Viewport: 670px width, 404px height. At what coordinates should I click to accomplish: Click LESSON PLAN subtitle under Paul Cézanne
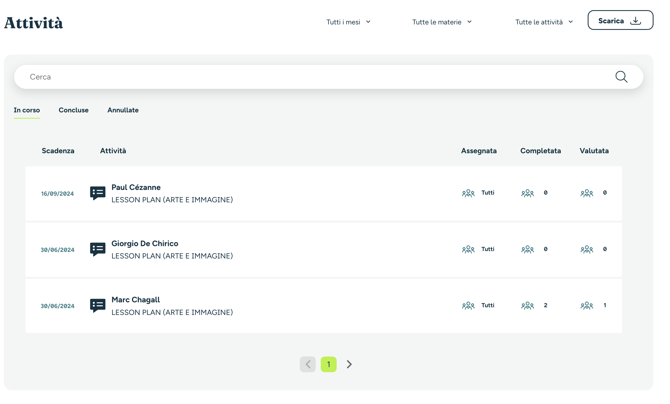point(172,200)
